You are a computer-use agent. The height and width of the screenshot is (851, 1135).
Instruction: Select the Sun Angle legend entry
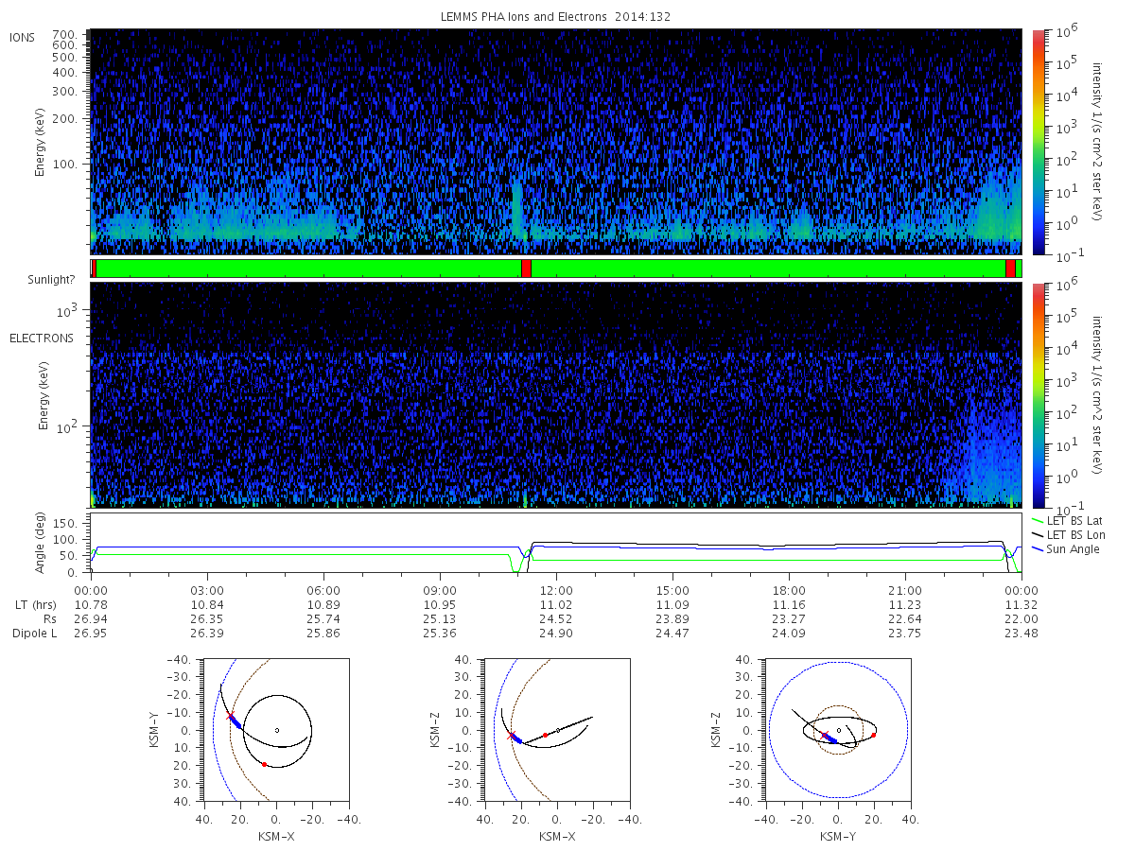1065,549
